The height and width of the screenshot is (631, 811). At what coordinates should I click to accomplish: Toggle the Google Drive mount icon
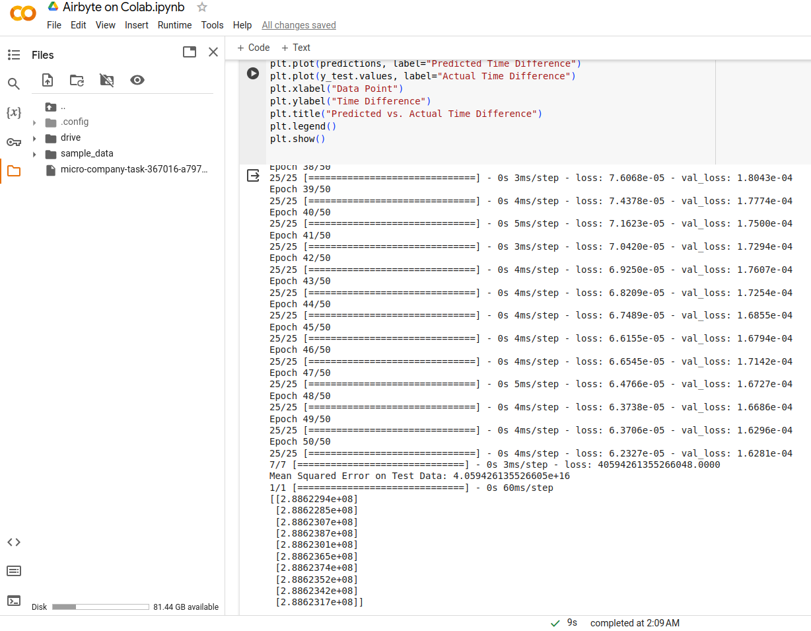click(x=106, y=80)
